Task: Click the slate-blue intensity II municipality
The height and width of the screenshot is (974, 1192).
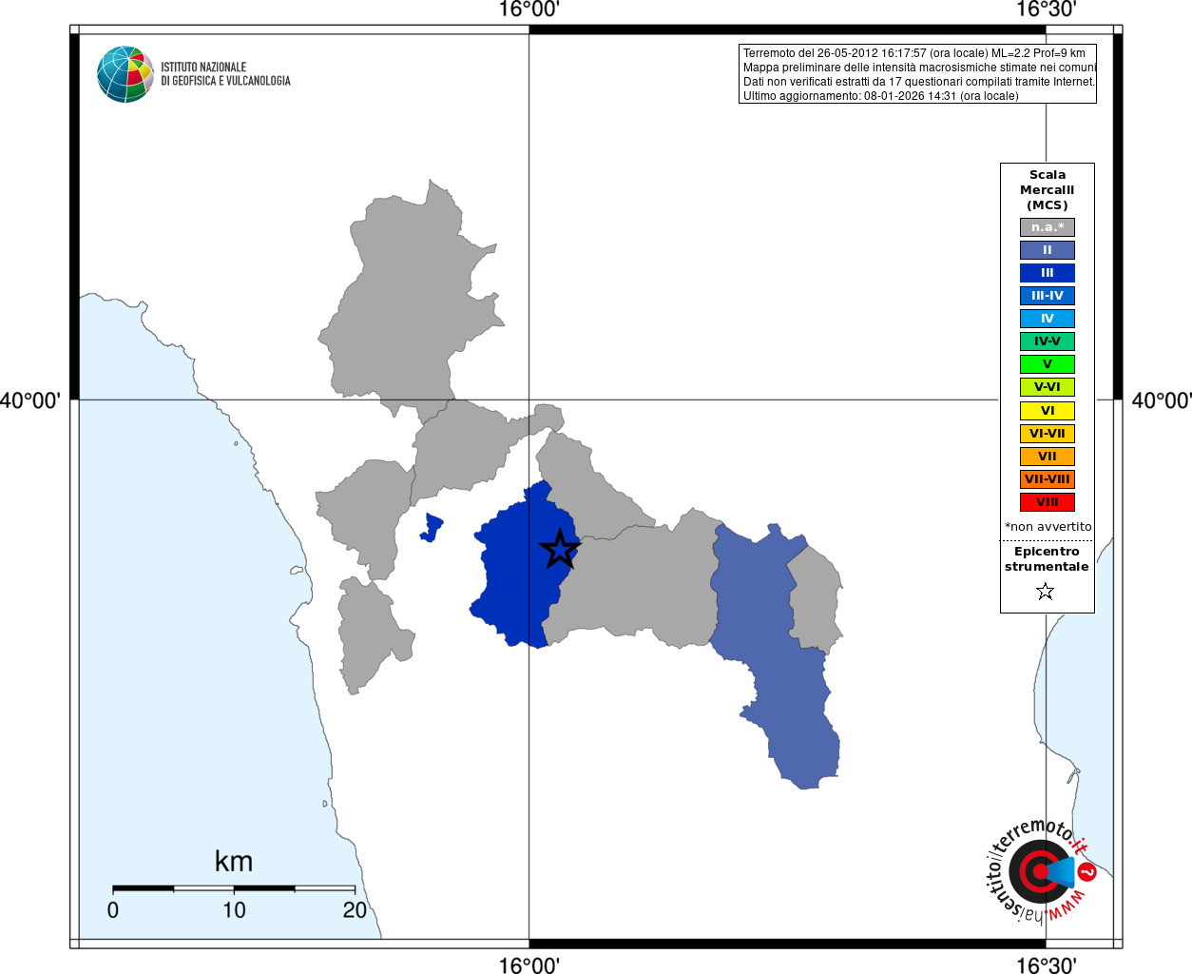Action: coord(775,656)
